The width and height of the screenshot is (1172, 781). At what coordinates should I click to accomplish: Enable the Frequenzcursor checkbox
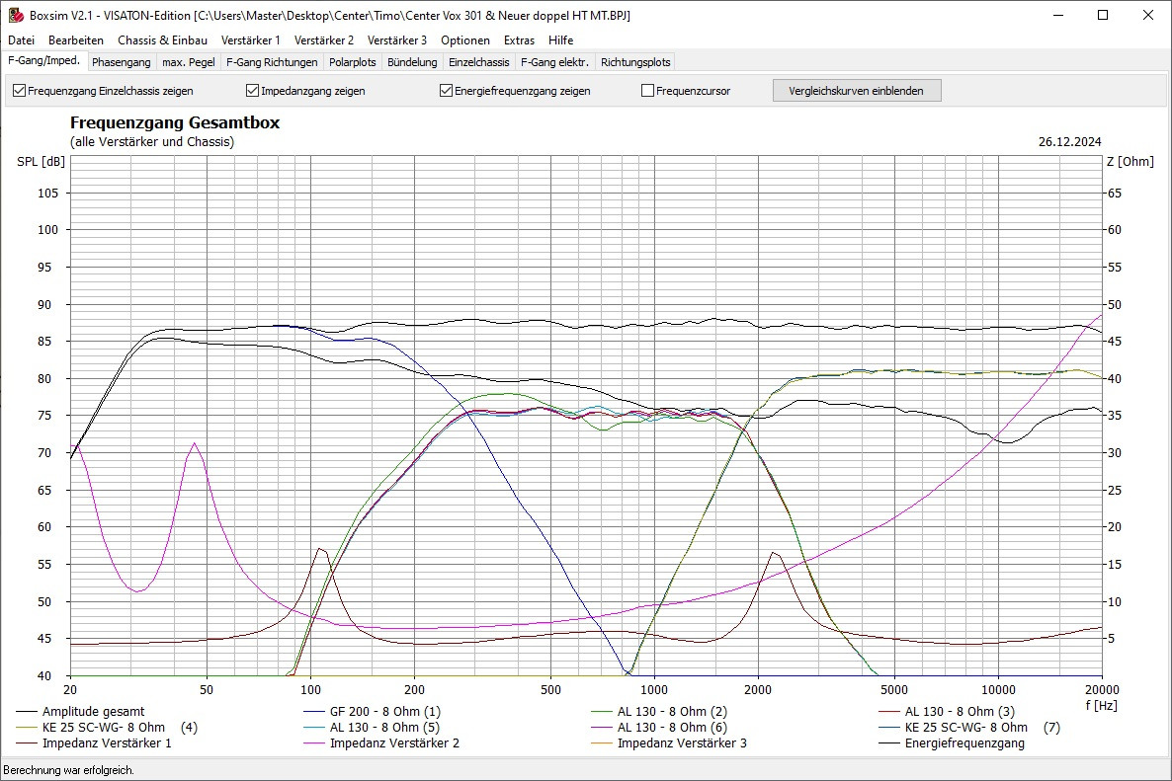coord(648,91)
